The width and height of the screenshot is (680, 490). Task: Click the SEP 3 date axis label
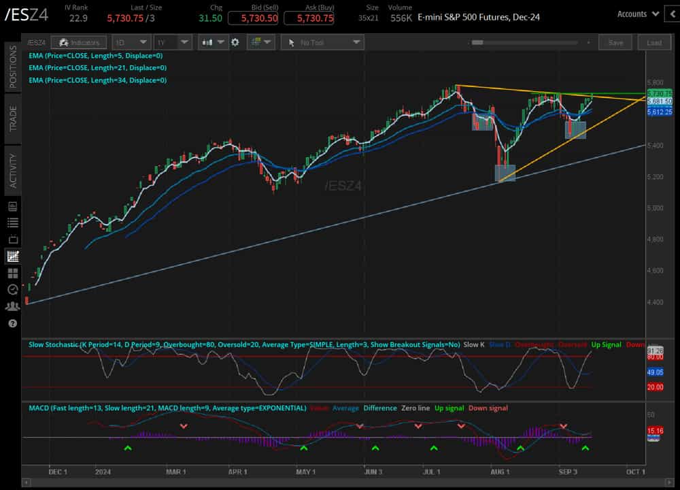(568, 472)
